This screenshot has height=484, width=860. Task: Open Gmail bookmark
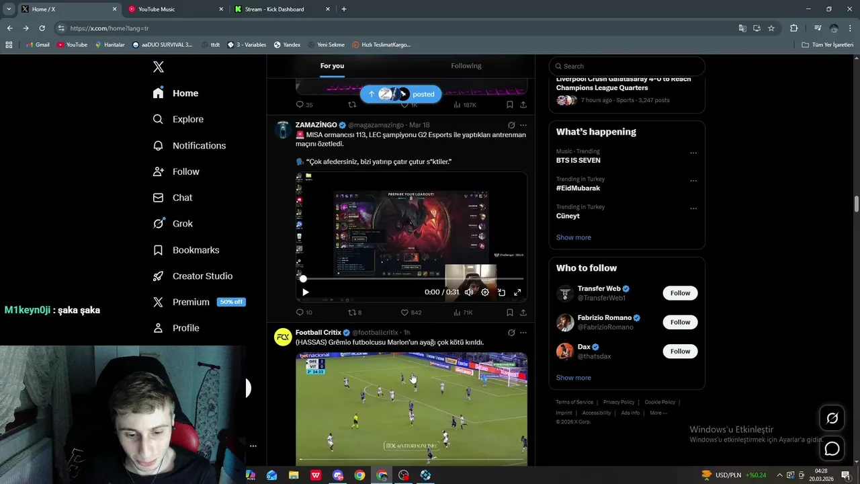pos(38,45)
